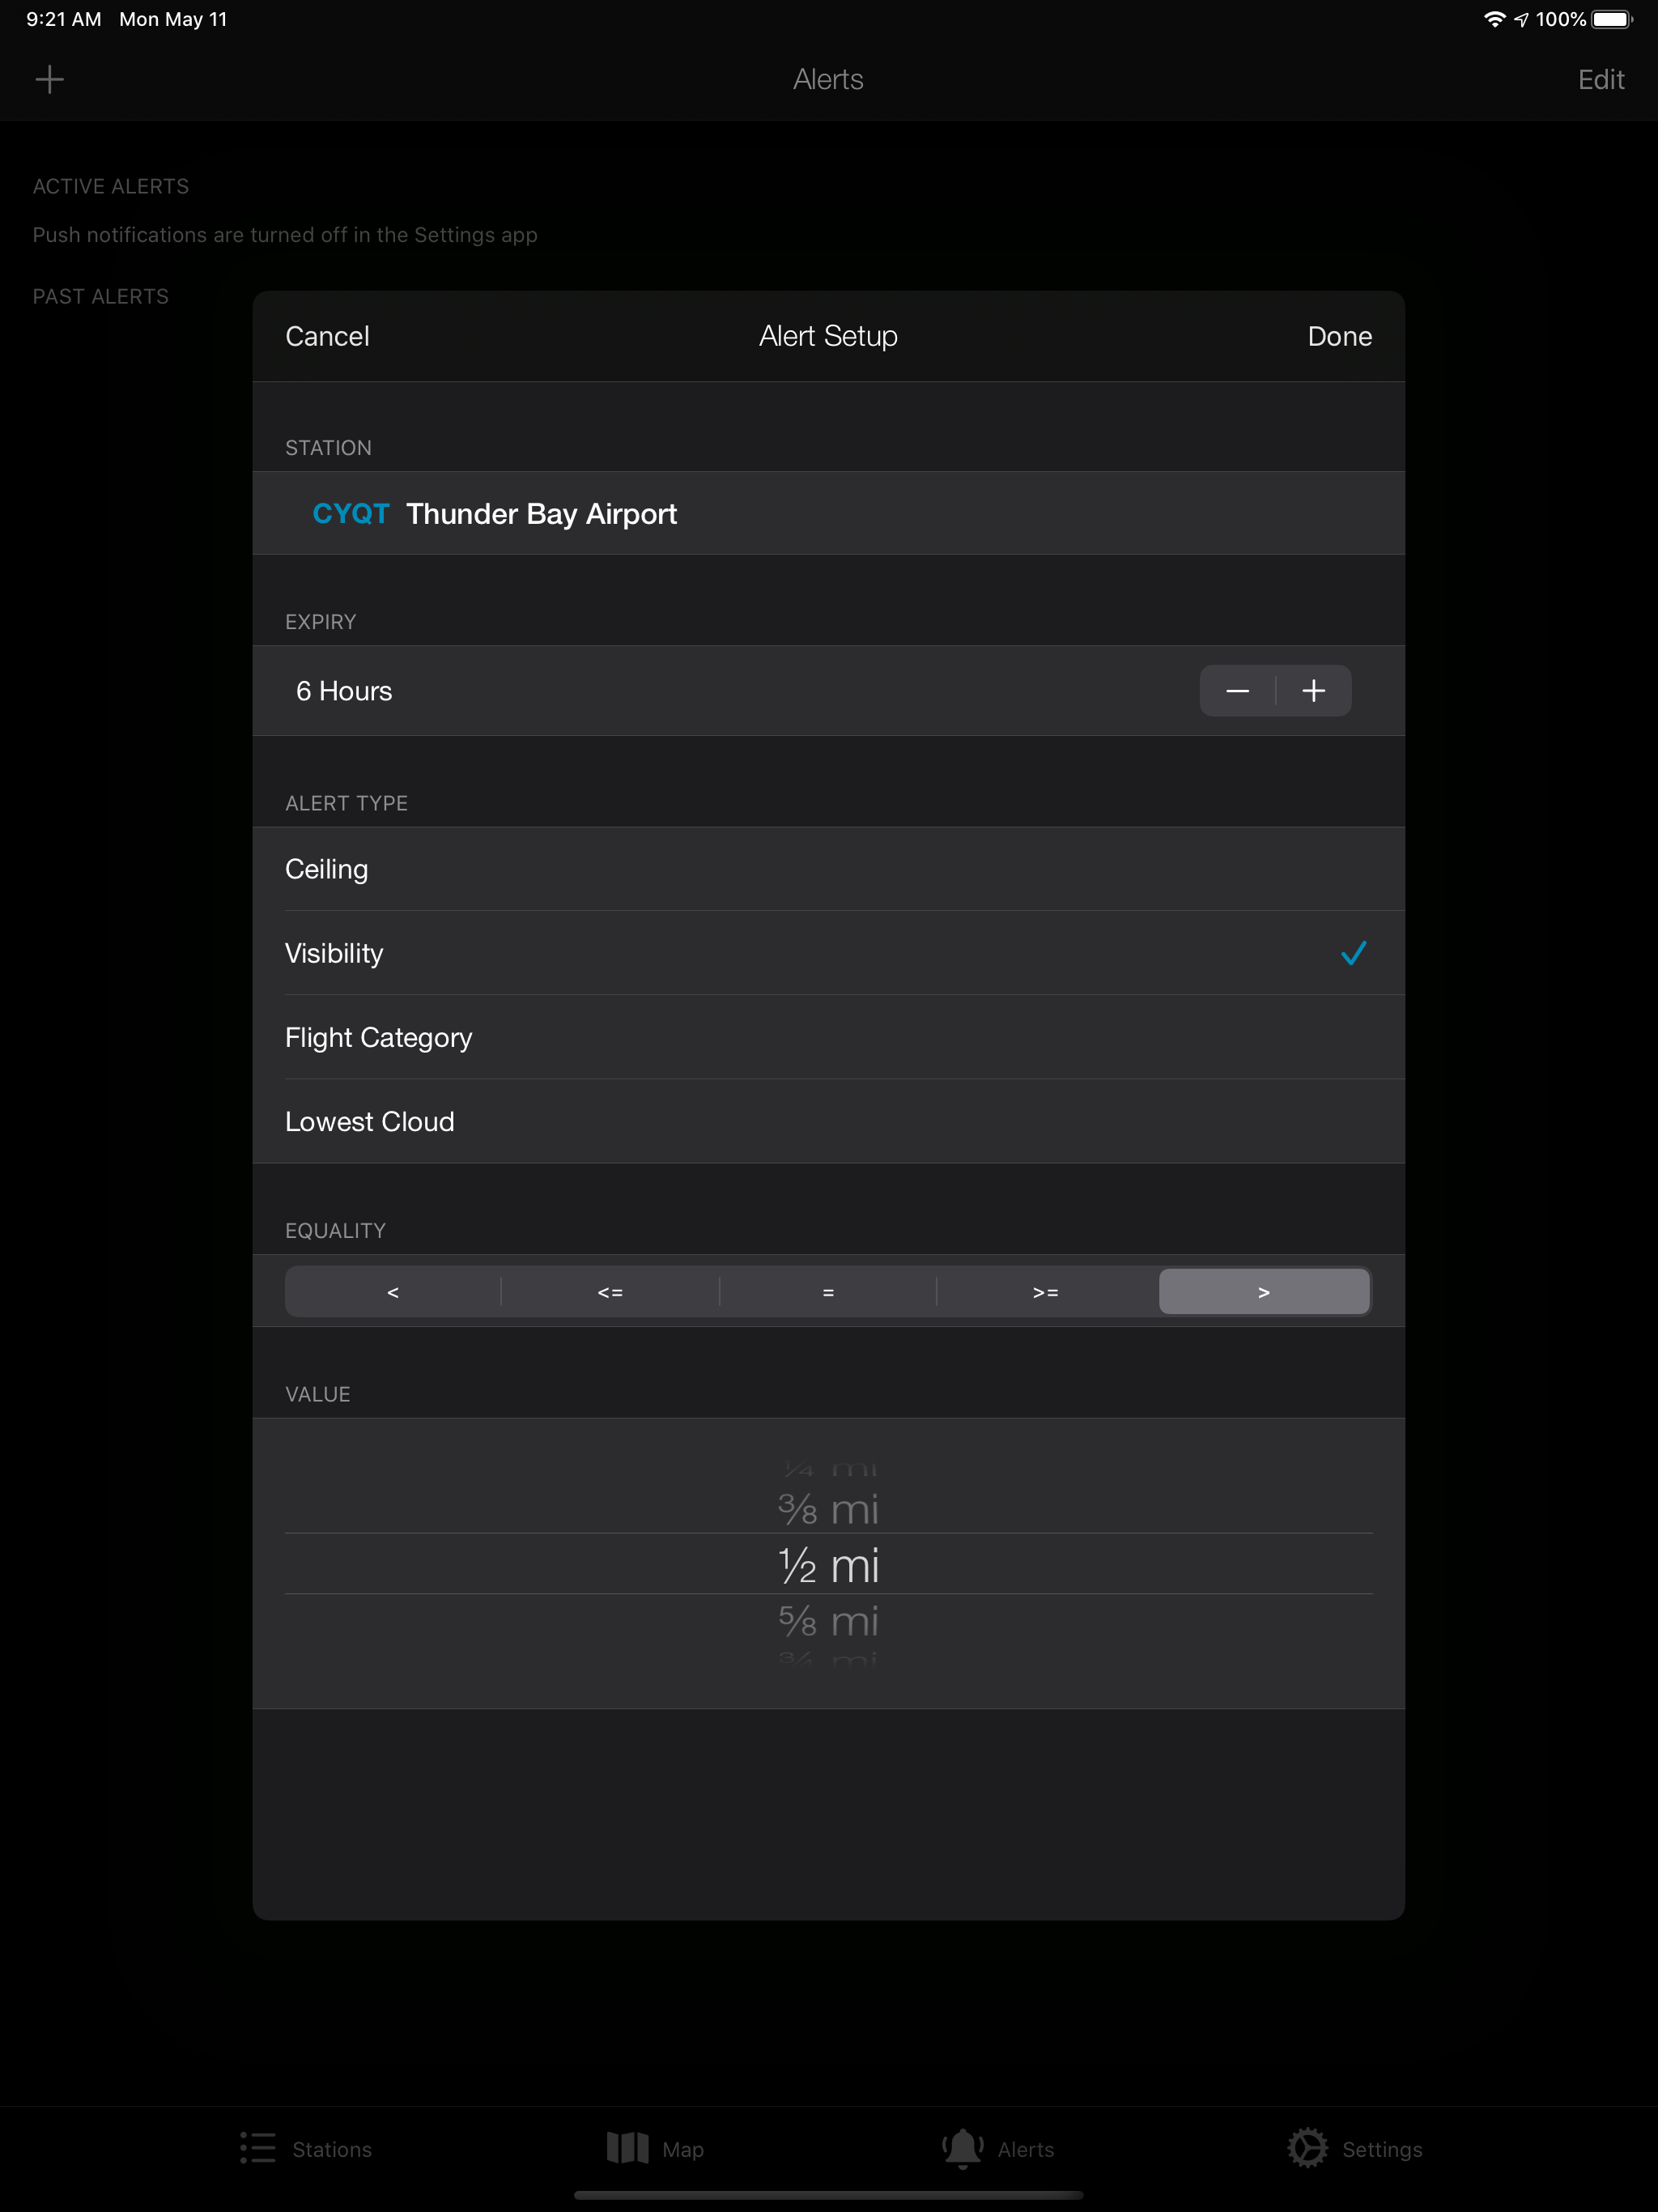The image size is (1658, 2212).
Task: Select Ceiling alert type
Action: tap(828, 869)
